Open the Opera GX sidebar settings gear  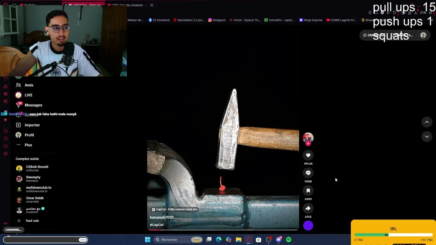pyautogui.click(x=5, y=154)
